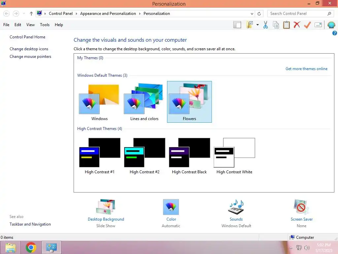Go to Control Panel breadcrumb
The image size is (338, 254).
coord(61,14)
